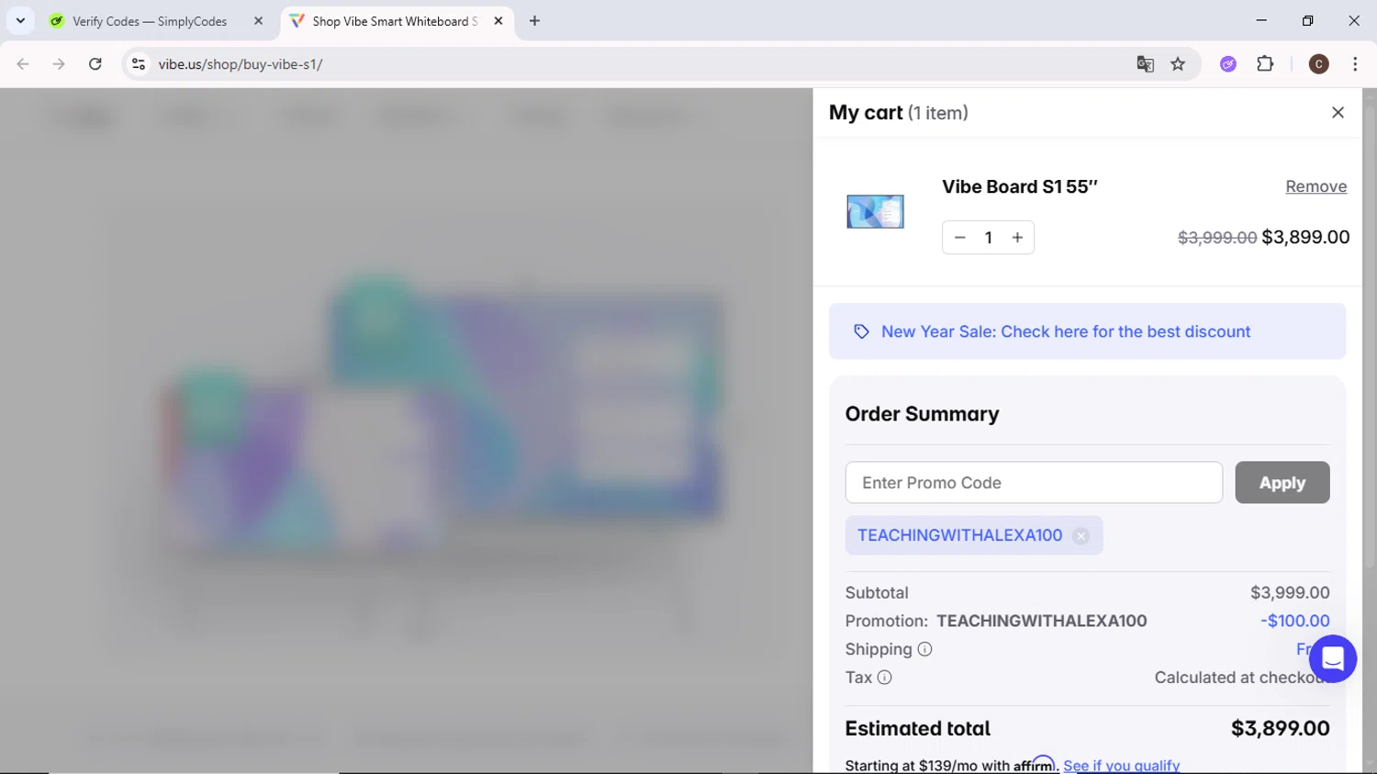
Task: Click TEACHINGWITHALEXA100 applied code chip text
Action: (x=959, y=535)
